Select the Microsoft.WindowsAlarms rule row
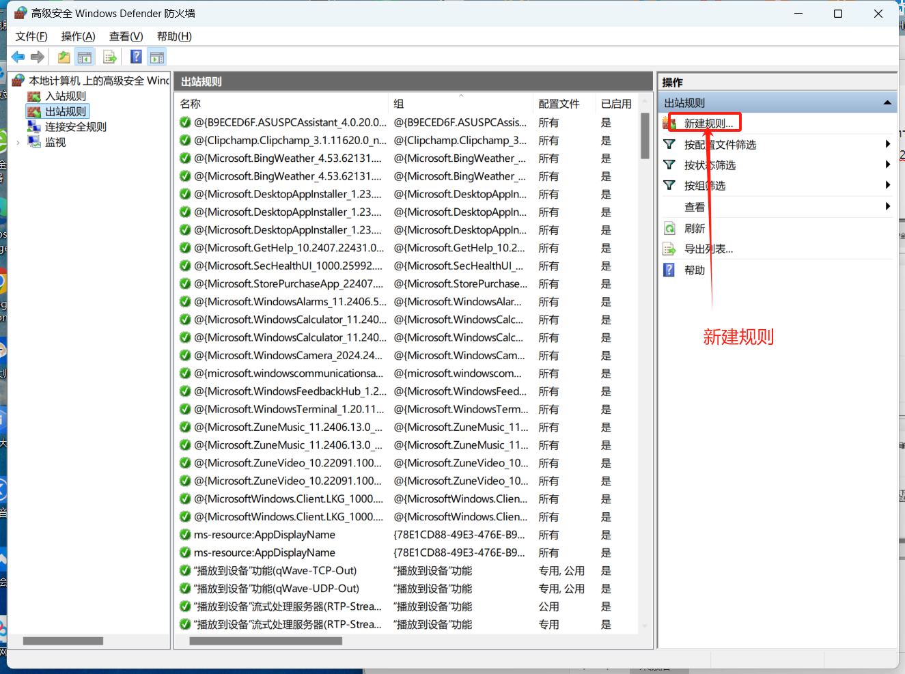905x674 pixels. pos(406,301)
